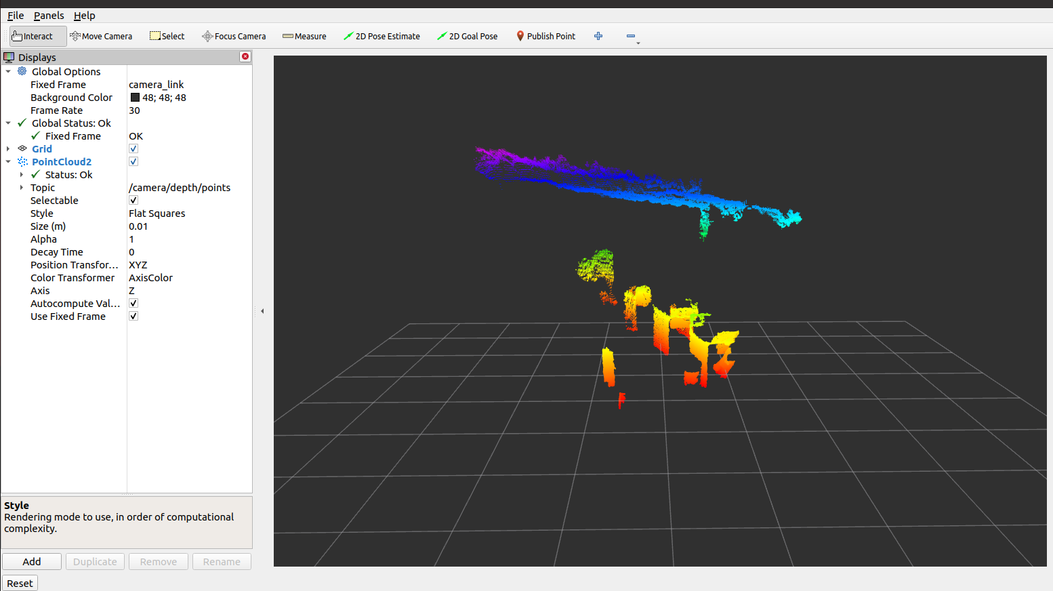Toggle the Selectable checkbox
Viewport: 1053px width, 591px height.
click(133, 200)
